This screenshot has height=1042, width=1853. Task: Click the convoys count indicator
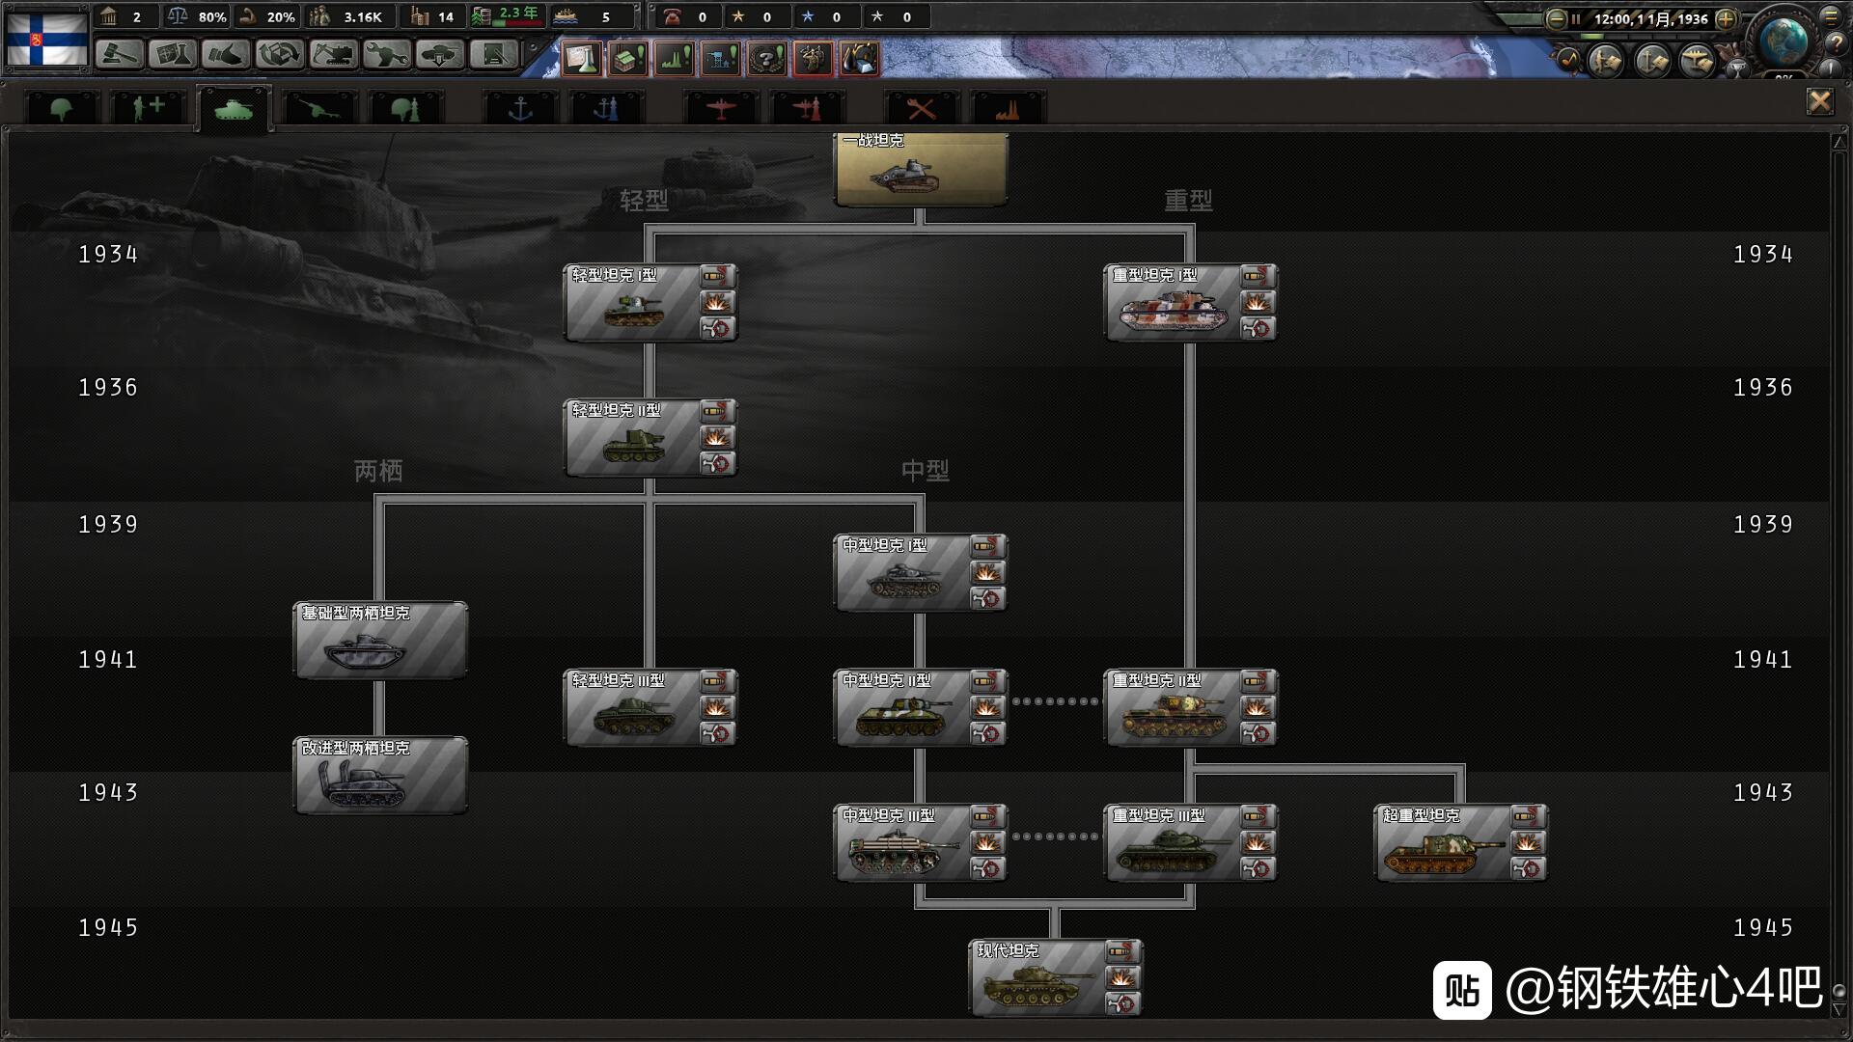[x=592, y=16]
